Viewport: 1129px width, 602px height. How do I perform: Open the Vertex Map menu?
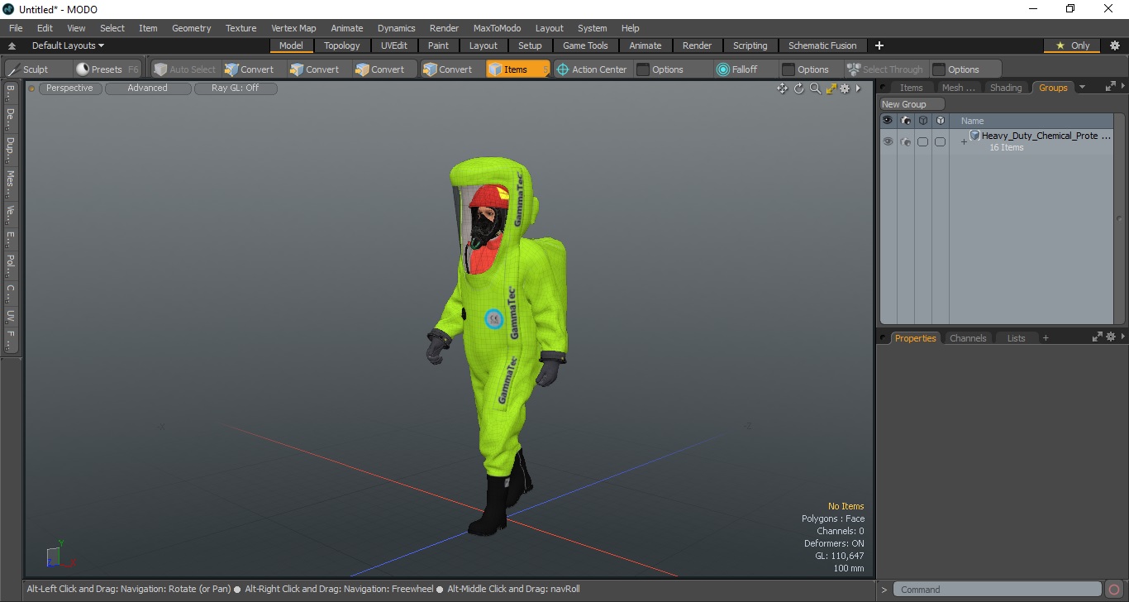pyautogui.click(x=293, y=28)
